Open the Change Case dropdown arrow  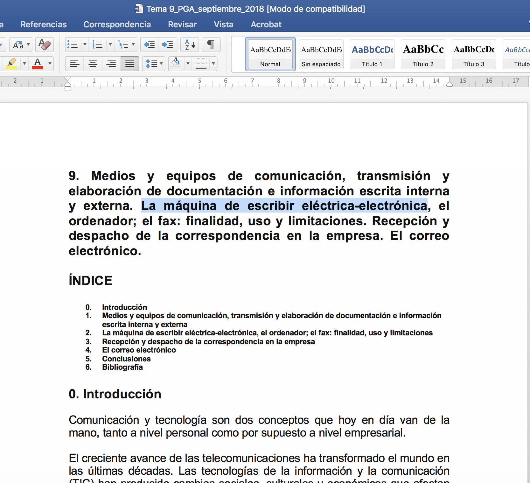[x=28, y=45]
